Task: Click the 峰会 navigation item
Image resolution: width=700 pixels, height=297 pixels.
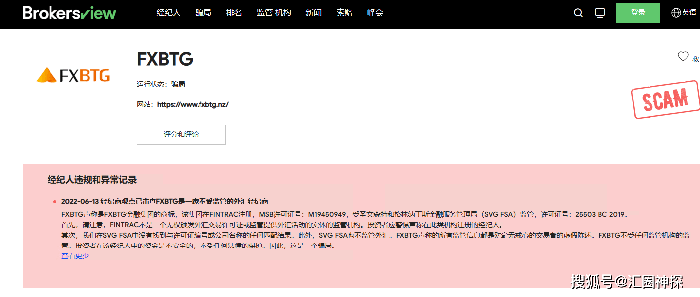Action: point(375,13)
